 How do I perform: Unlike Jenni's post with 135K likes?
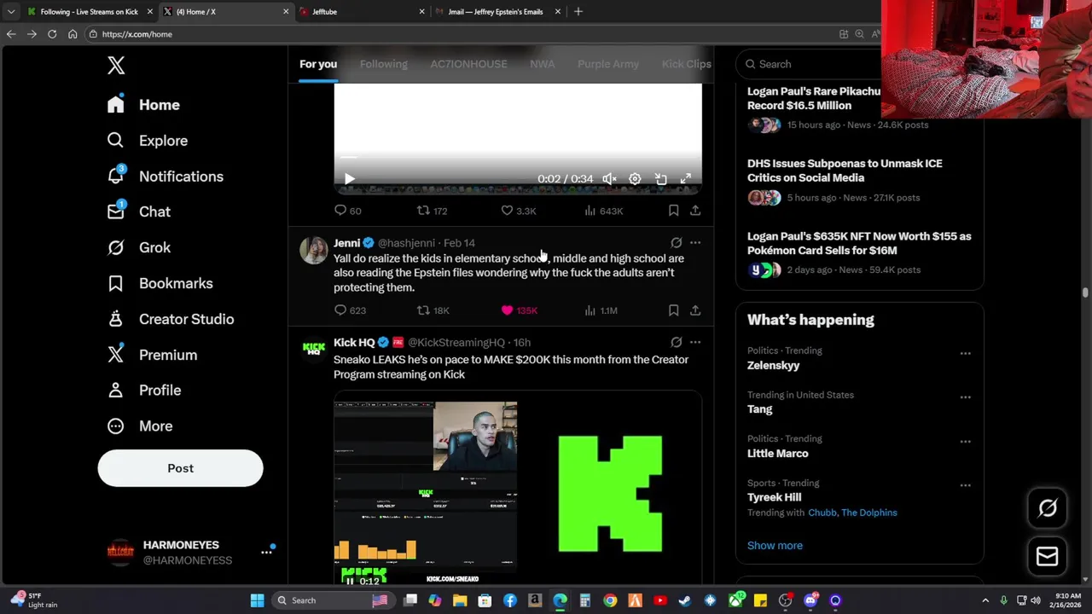pyautogui.click(x=519, y=310)
